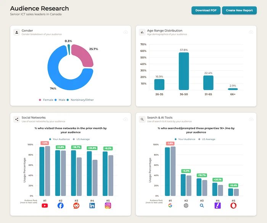Click the cloud download icon on Gender card

[125, 32]
